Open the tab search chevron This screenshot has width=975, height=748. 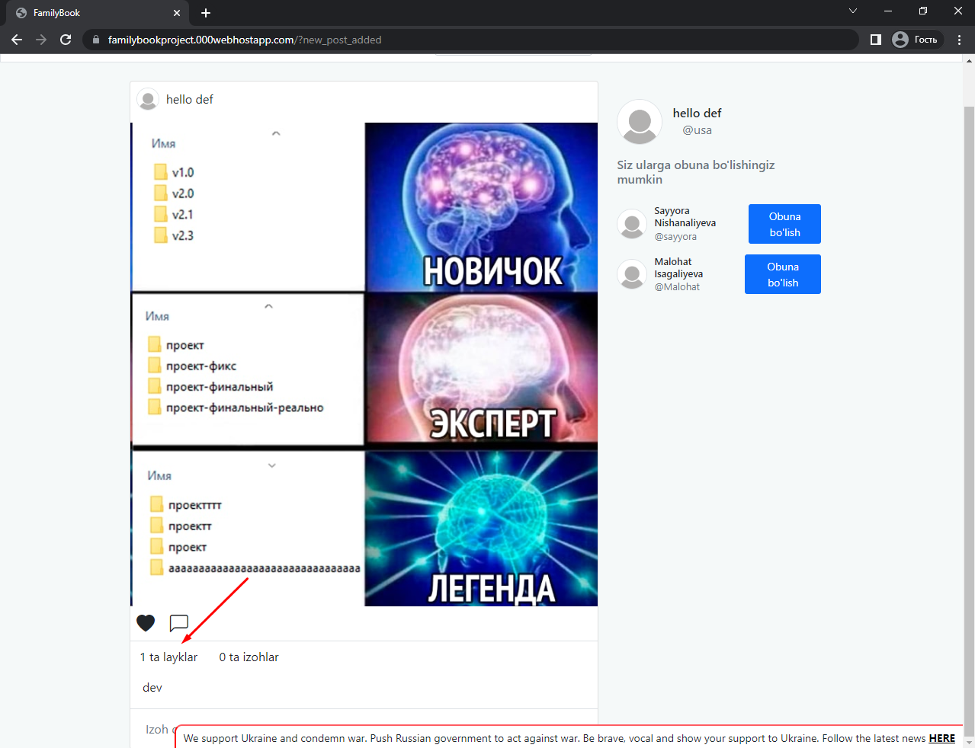(x=853, y=11)
